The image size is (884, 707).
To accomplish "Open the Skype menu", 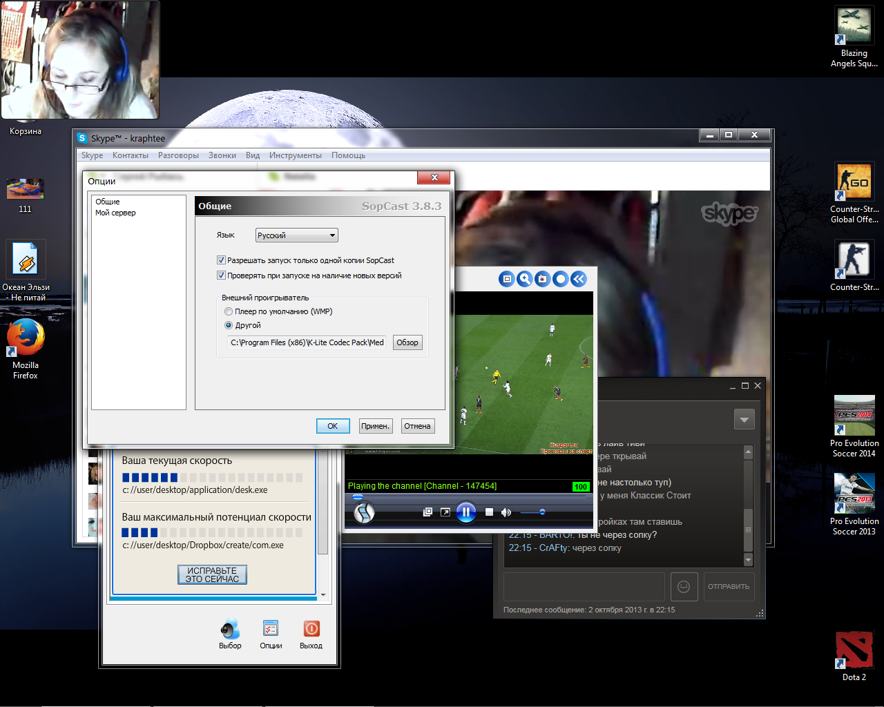I will (x=93, y=155).
